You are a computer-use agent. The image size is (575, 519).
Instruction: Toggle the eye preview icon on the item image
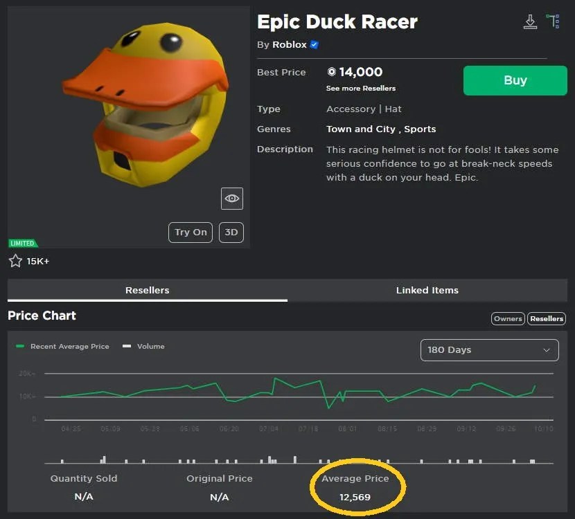(232, 199)
